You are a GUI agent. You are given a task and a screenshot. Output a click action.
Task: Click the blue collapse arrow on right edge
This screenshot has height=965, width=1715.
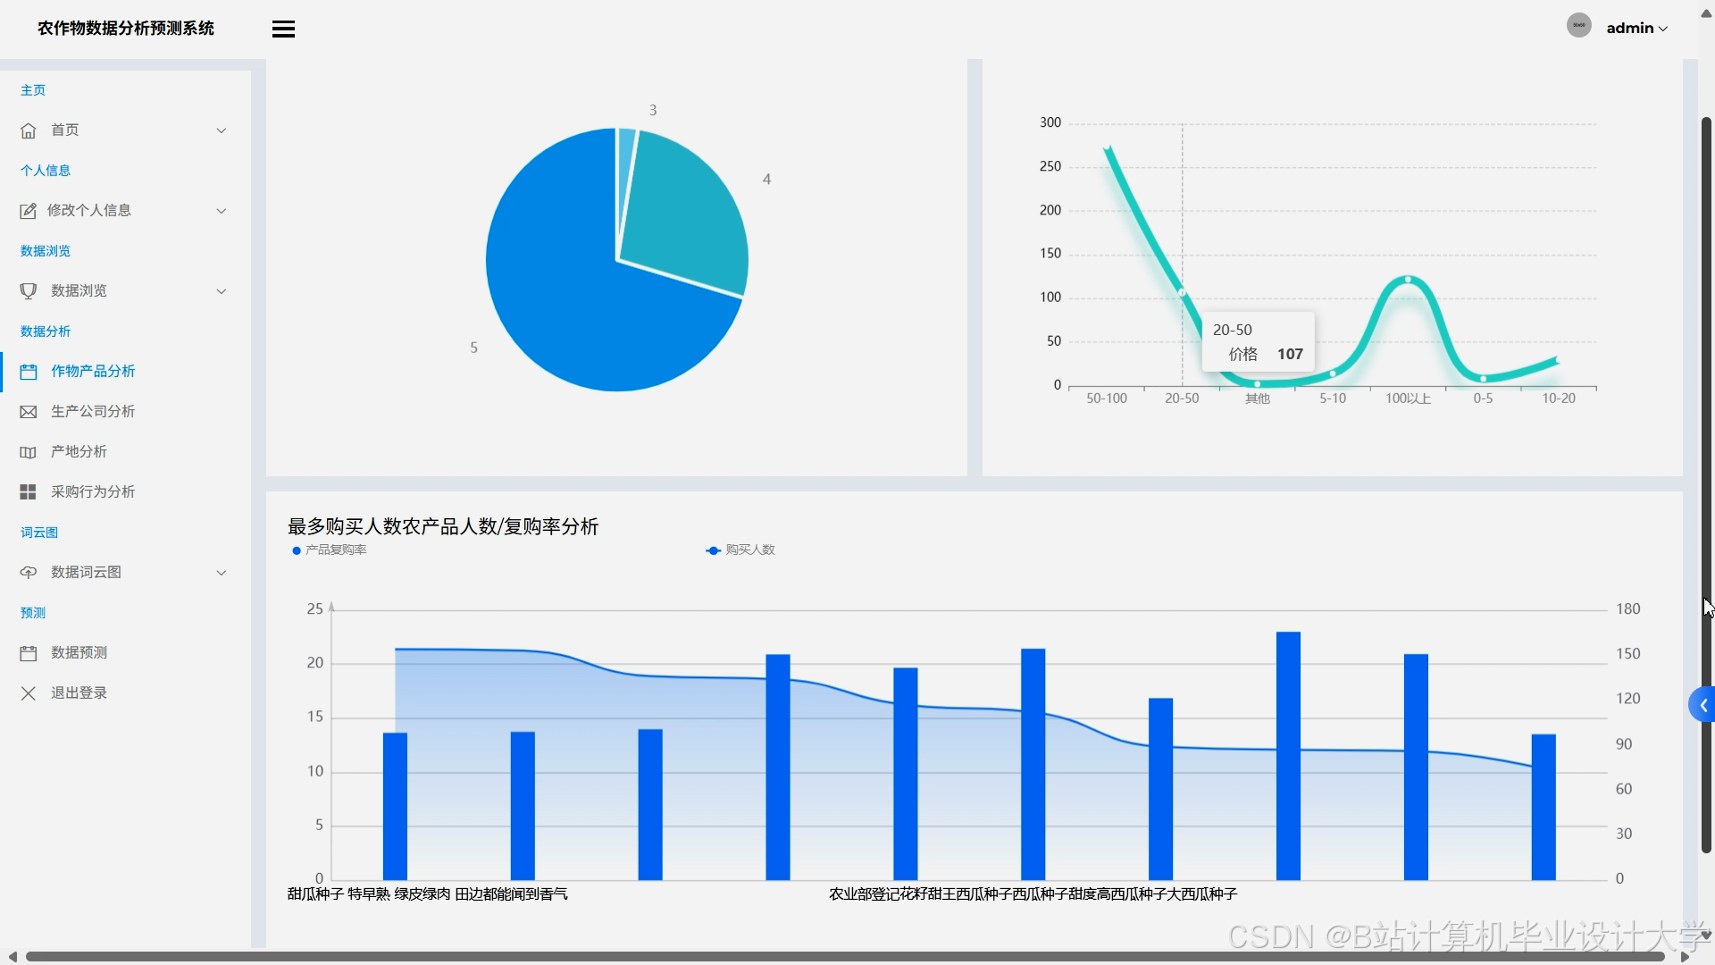click(1704, 704)
